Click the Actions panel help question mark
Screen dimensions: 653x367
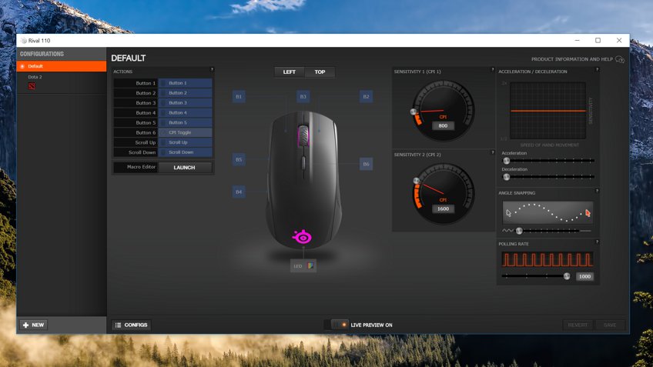click(212, 69)
